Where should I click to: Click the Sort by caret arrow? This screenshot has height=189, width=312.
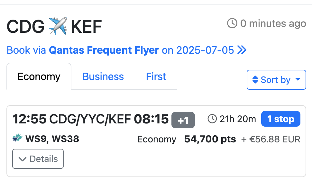click(298, 79)
